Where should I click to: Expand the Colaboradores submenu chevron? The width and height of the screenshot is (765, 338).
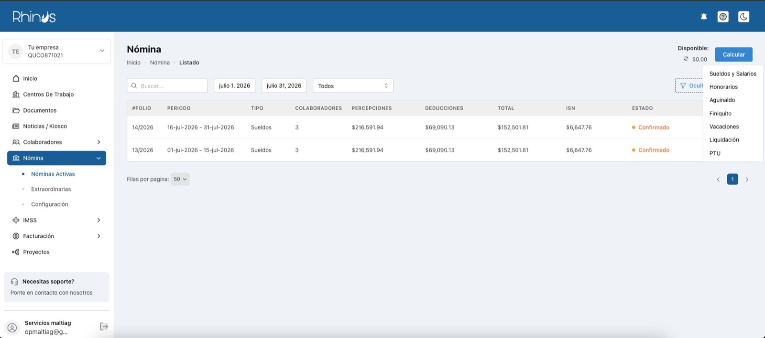click(x=98, y=142)
